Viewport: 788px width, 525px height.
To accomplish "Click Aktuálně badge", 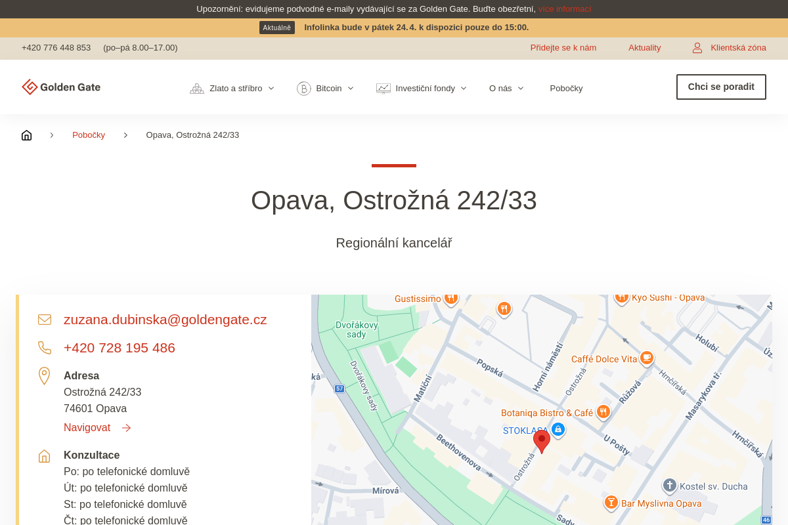I will click(277, 28).
